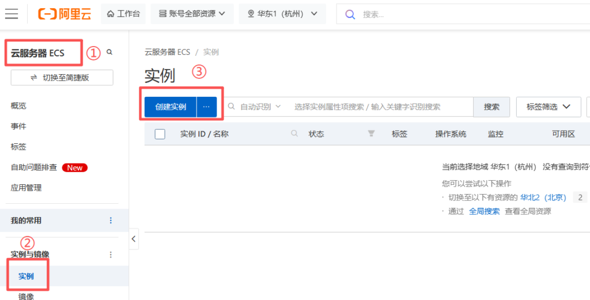Open 自助问题排查 in the sidebar
This screenshot has width=590, height=300.
pyautogui.click(x=34, y=168)
